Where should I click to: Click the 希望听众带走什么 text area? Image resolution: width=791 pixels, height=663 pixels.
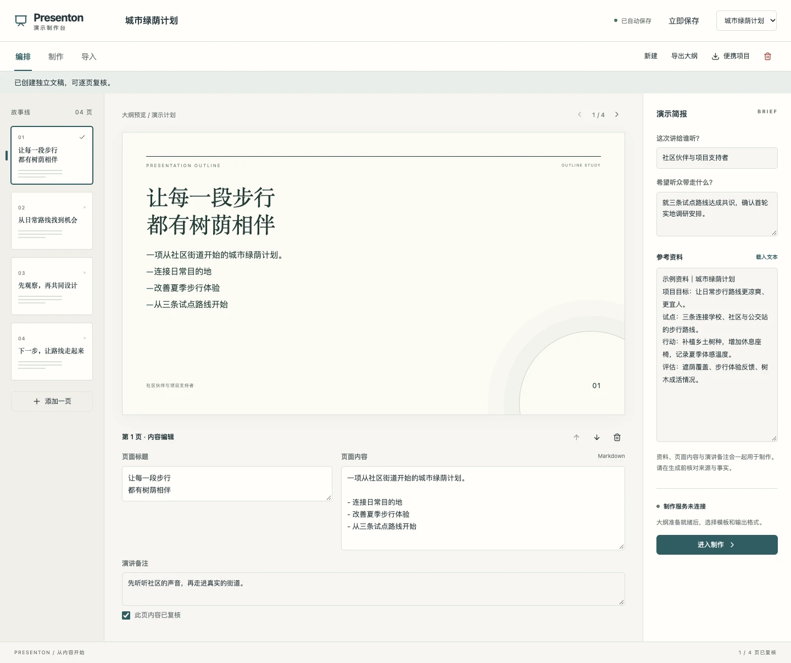pyautogui.click(x=717, y=214)
